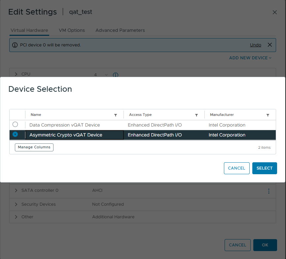Click the info icon in PCI removal banner

point(15,45)
